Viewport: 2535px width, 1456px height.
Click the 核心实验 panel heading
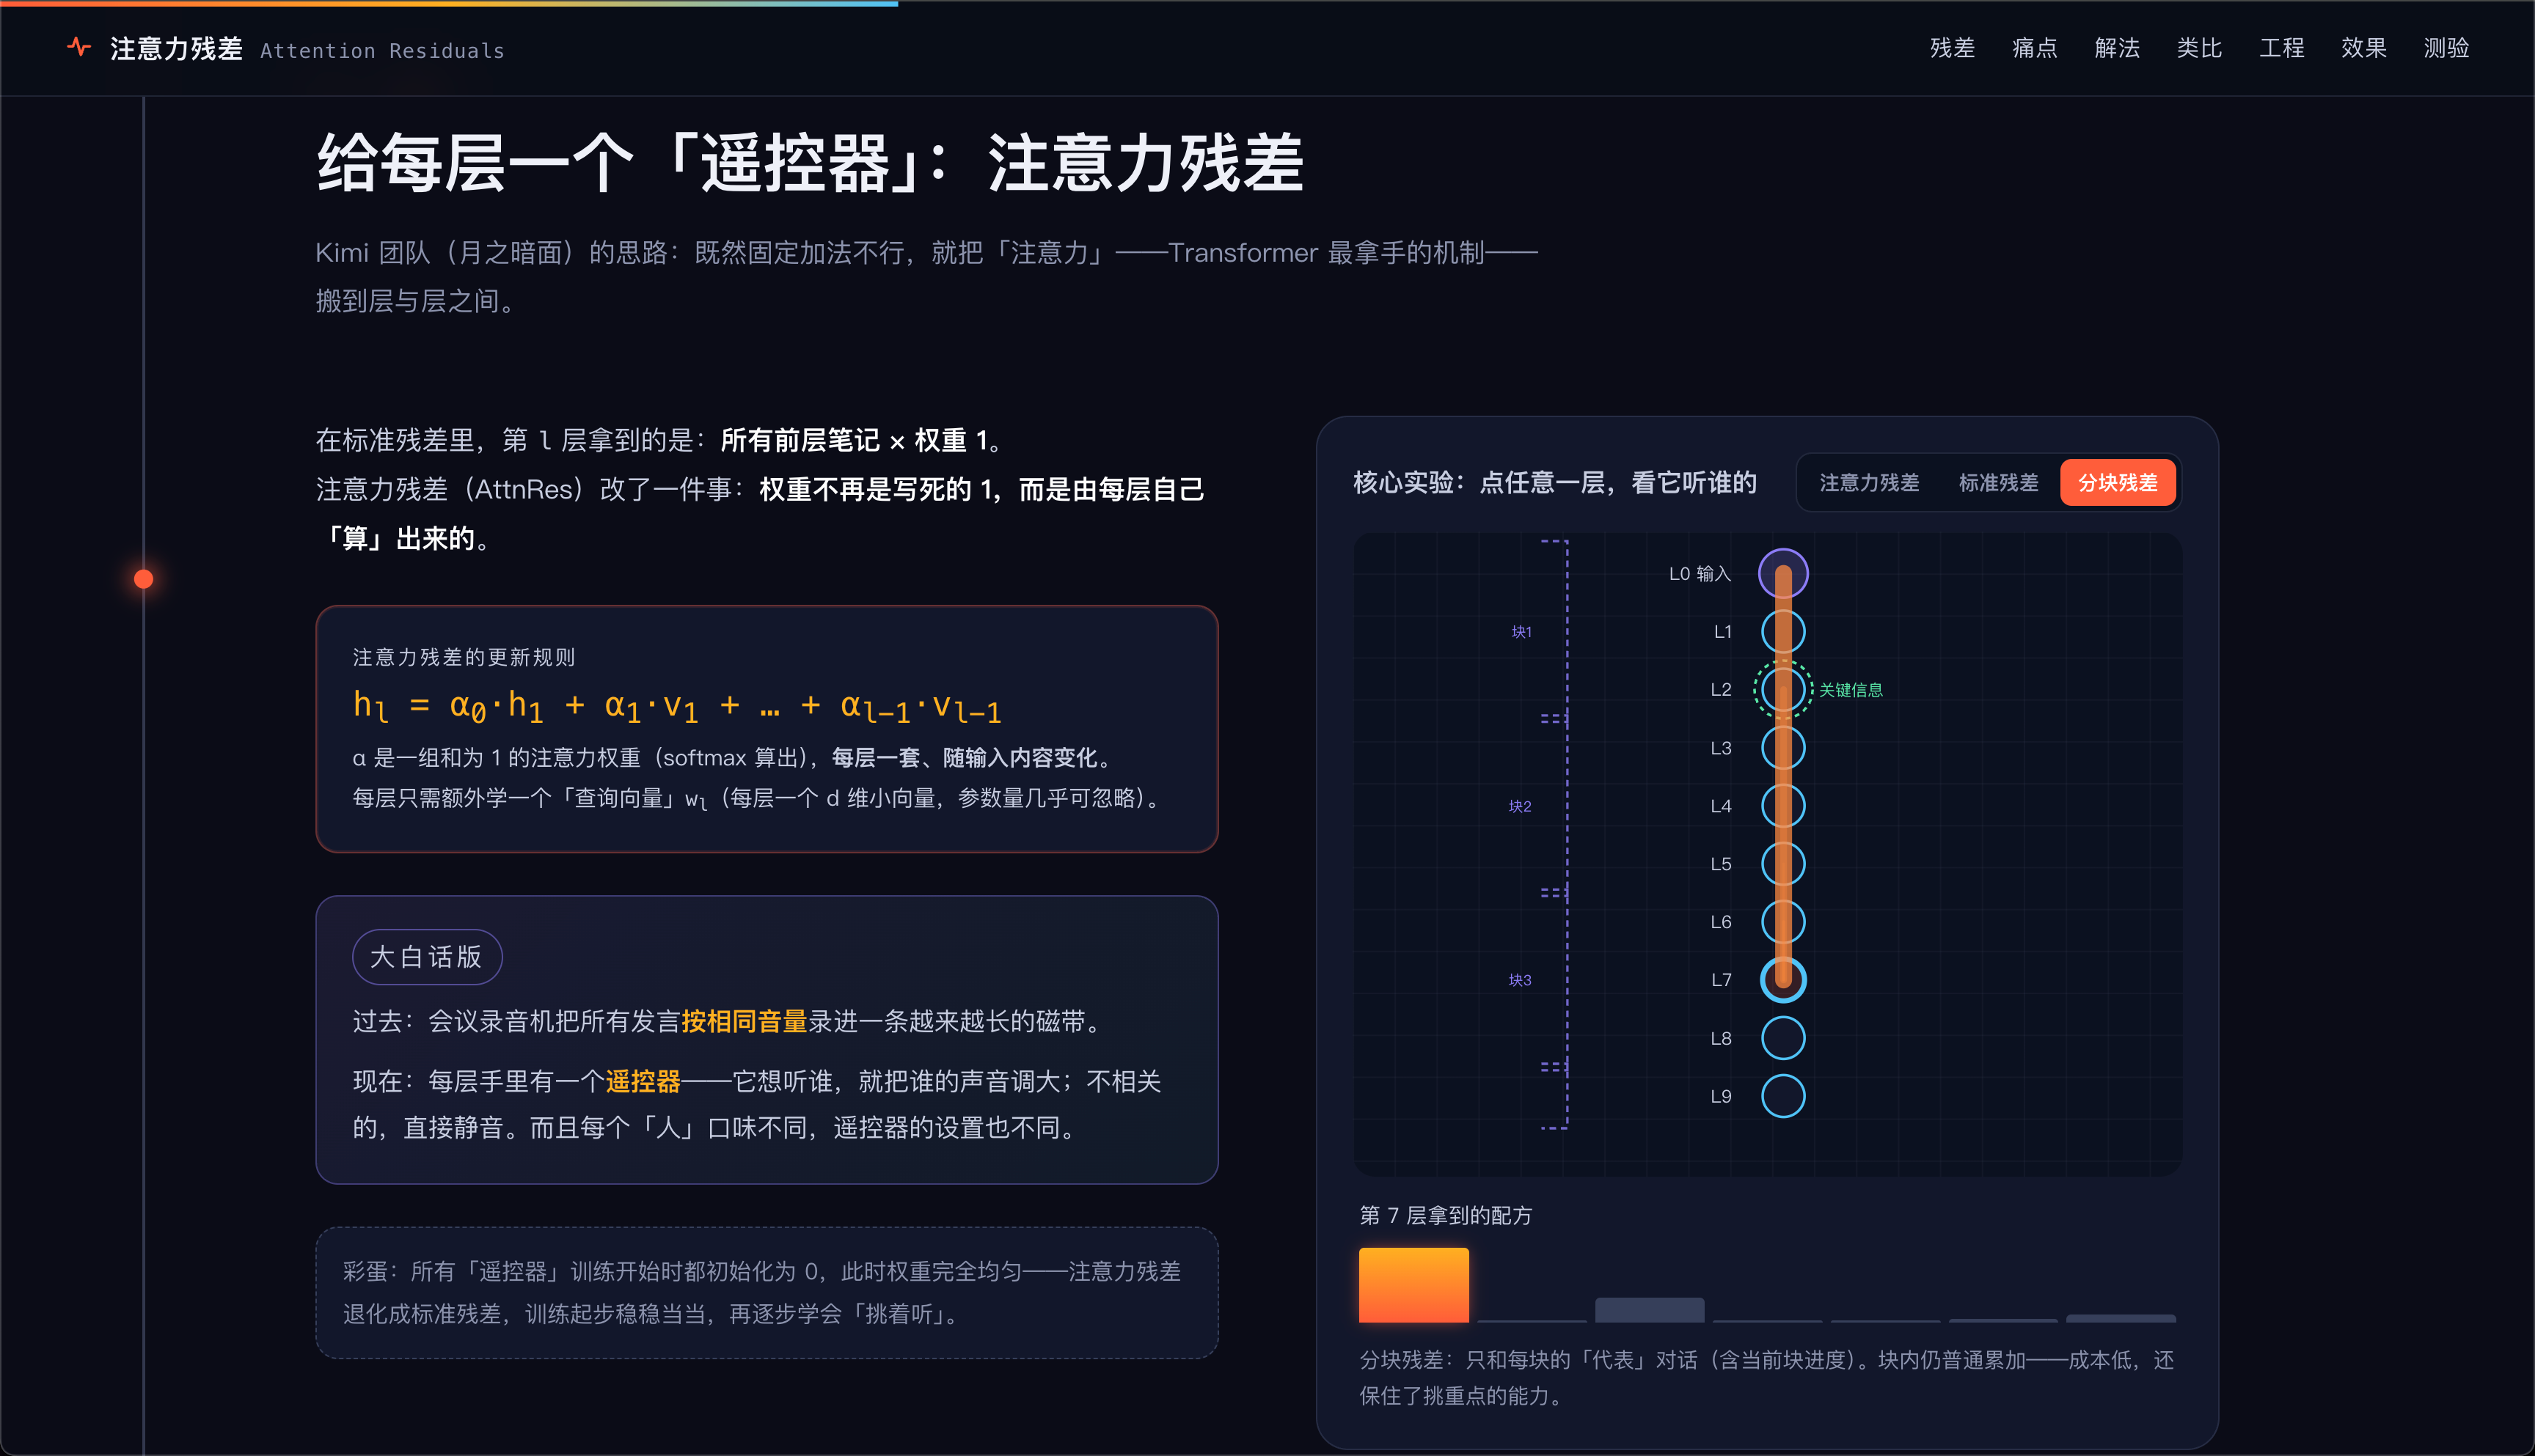pyautogui.click(x=1554, y=483)
